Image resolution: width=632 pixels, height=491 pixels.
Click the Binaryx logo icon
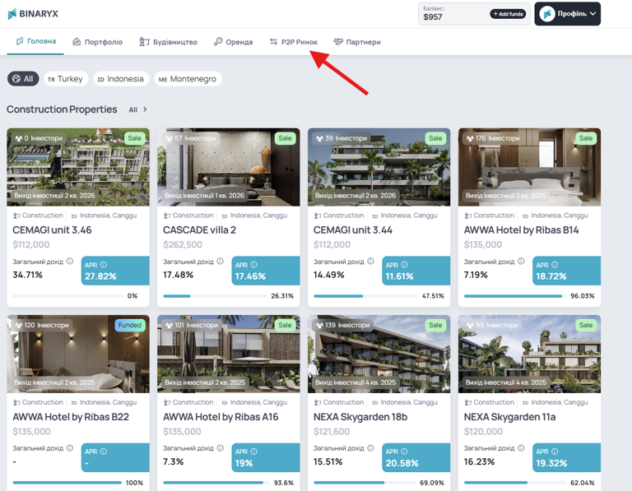pyautogui.click(x=12, y=14)
